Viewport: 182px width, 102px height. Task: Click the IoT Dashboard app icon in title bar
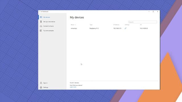coord(40,12)
